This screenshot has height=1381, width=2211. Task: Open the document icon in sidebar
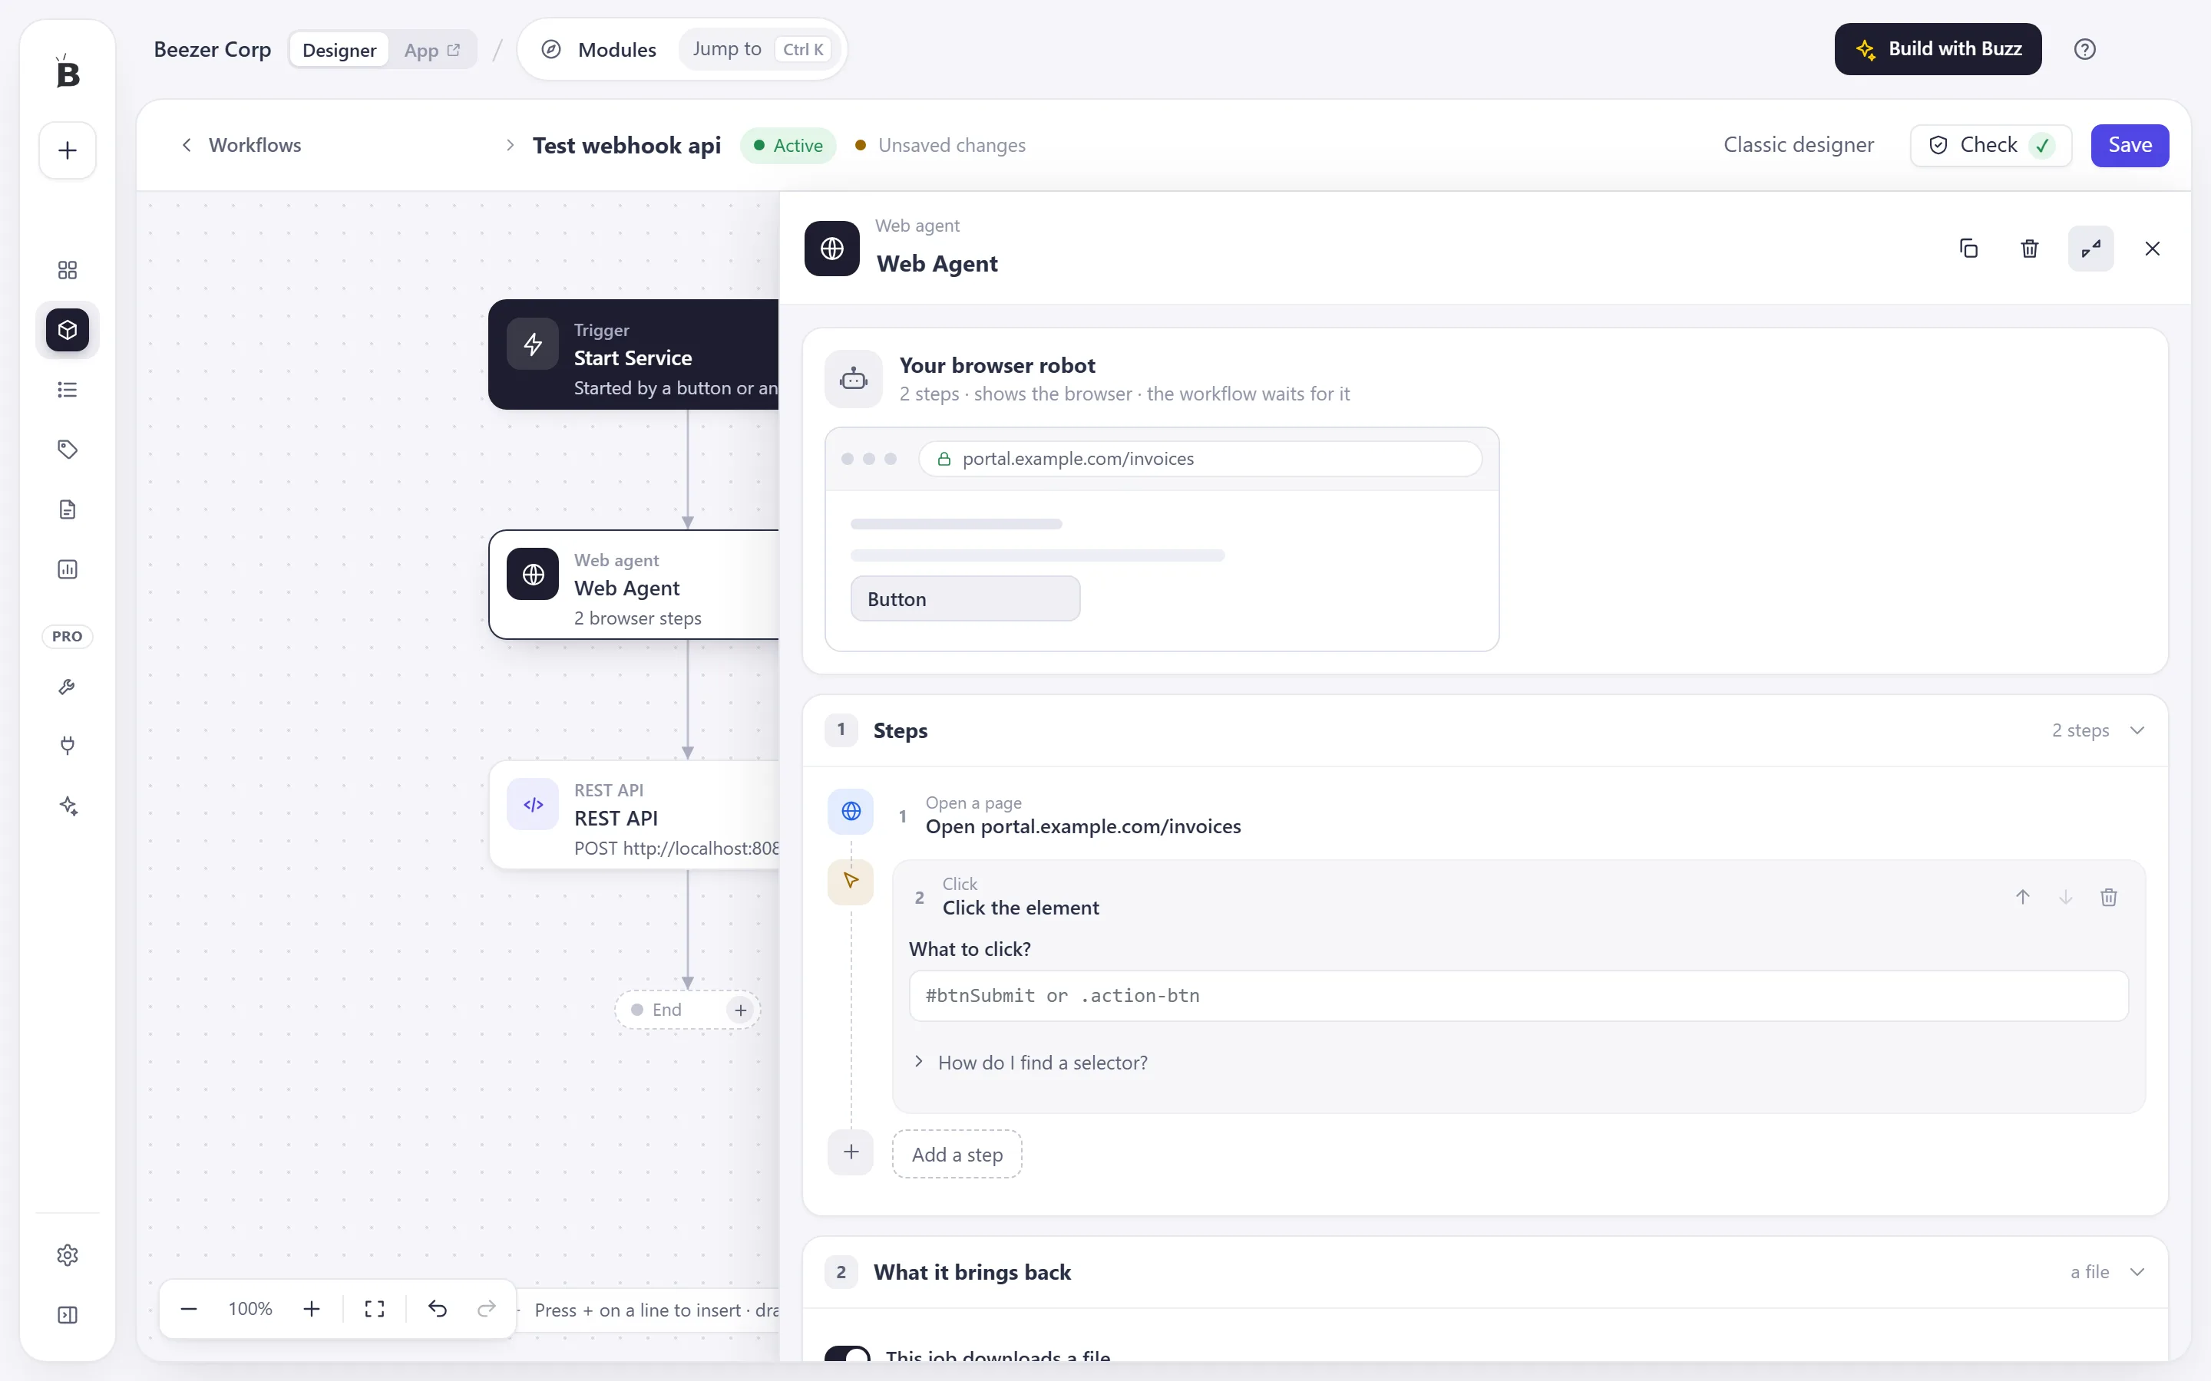click(x=67, y=509)
